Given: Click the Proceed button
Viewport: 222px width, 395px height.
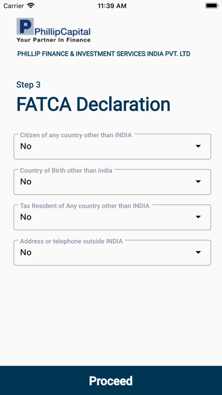Looking at the screenshot, I should point(111,380).
